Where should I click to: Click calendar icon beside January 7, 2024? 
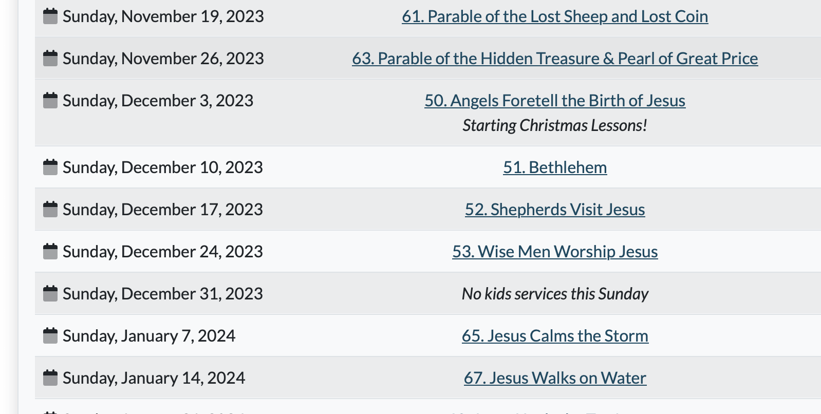(x=50, y=336)
